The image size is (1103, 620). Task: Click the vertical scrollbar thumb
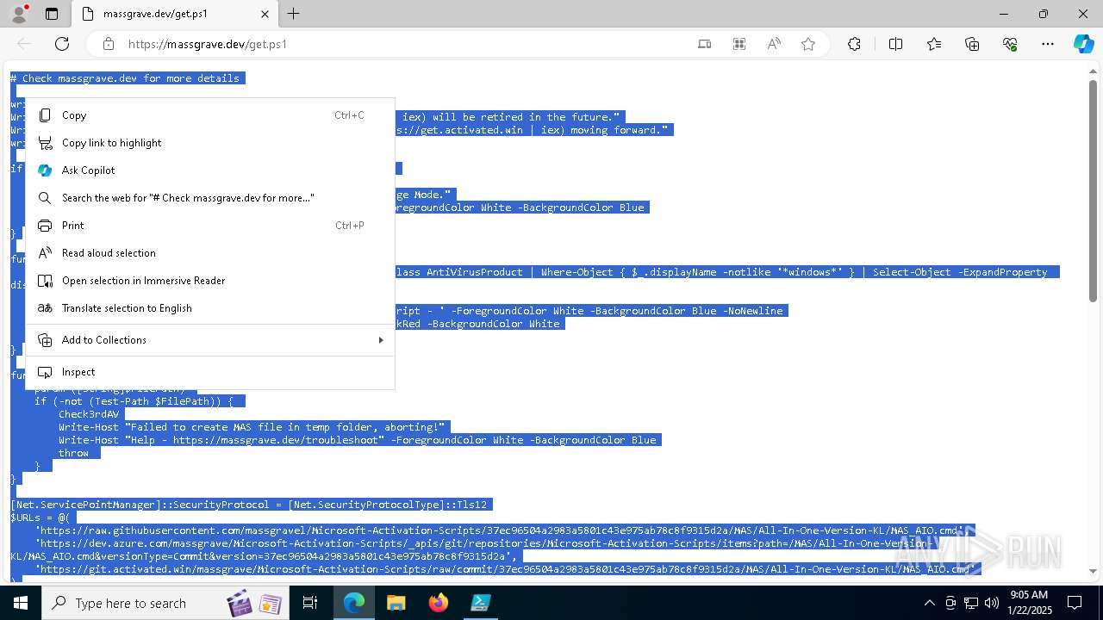[x=1093, y=191]
